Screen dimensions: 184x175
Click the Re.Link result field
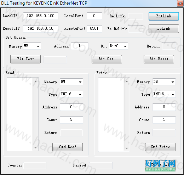(136, 16)
